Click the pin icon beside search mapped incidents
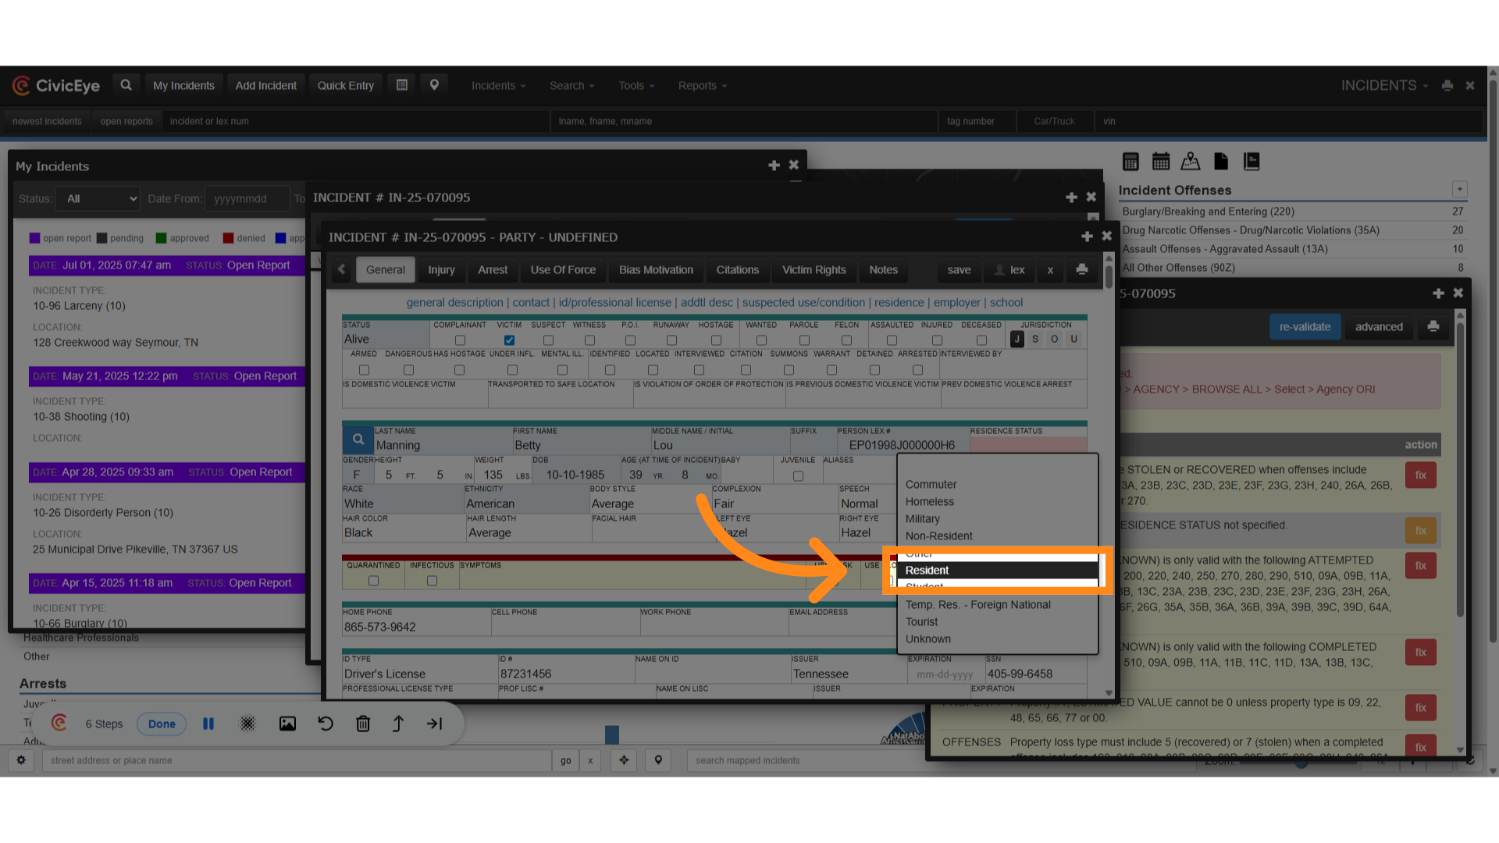This screenshot has height=843, width=1499. coord(658,760)
